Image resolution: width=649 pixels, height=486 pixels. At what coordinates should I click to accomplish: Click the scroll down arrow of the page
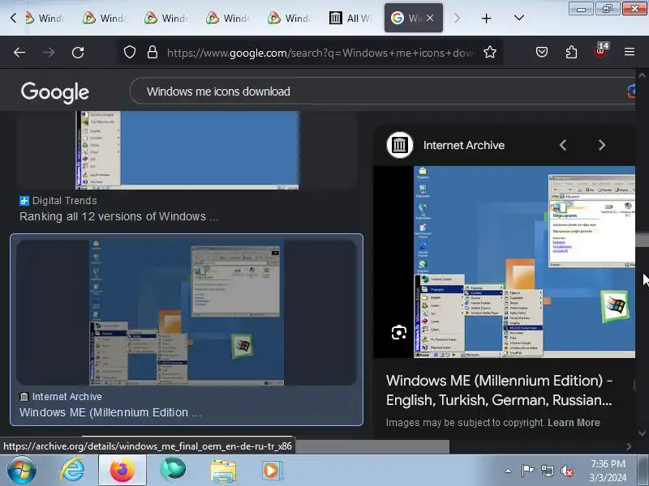[642, 433]
